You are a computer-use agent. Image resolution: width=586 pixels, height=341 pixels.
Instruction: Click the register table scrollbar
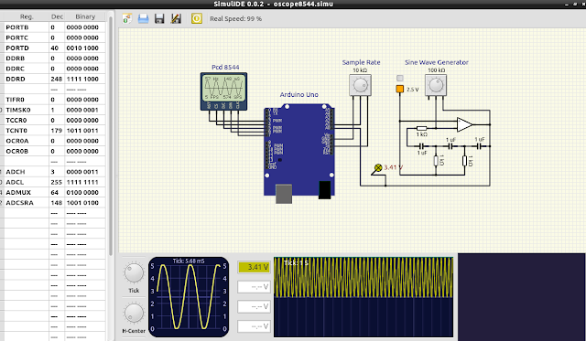[x=111, y=136]
